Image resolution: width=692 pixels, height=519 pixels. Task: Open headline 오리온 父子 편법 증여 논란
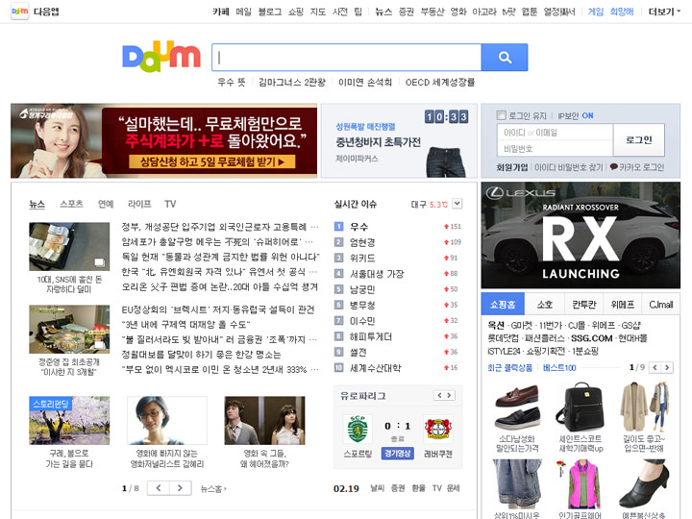[220, 286]
